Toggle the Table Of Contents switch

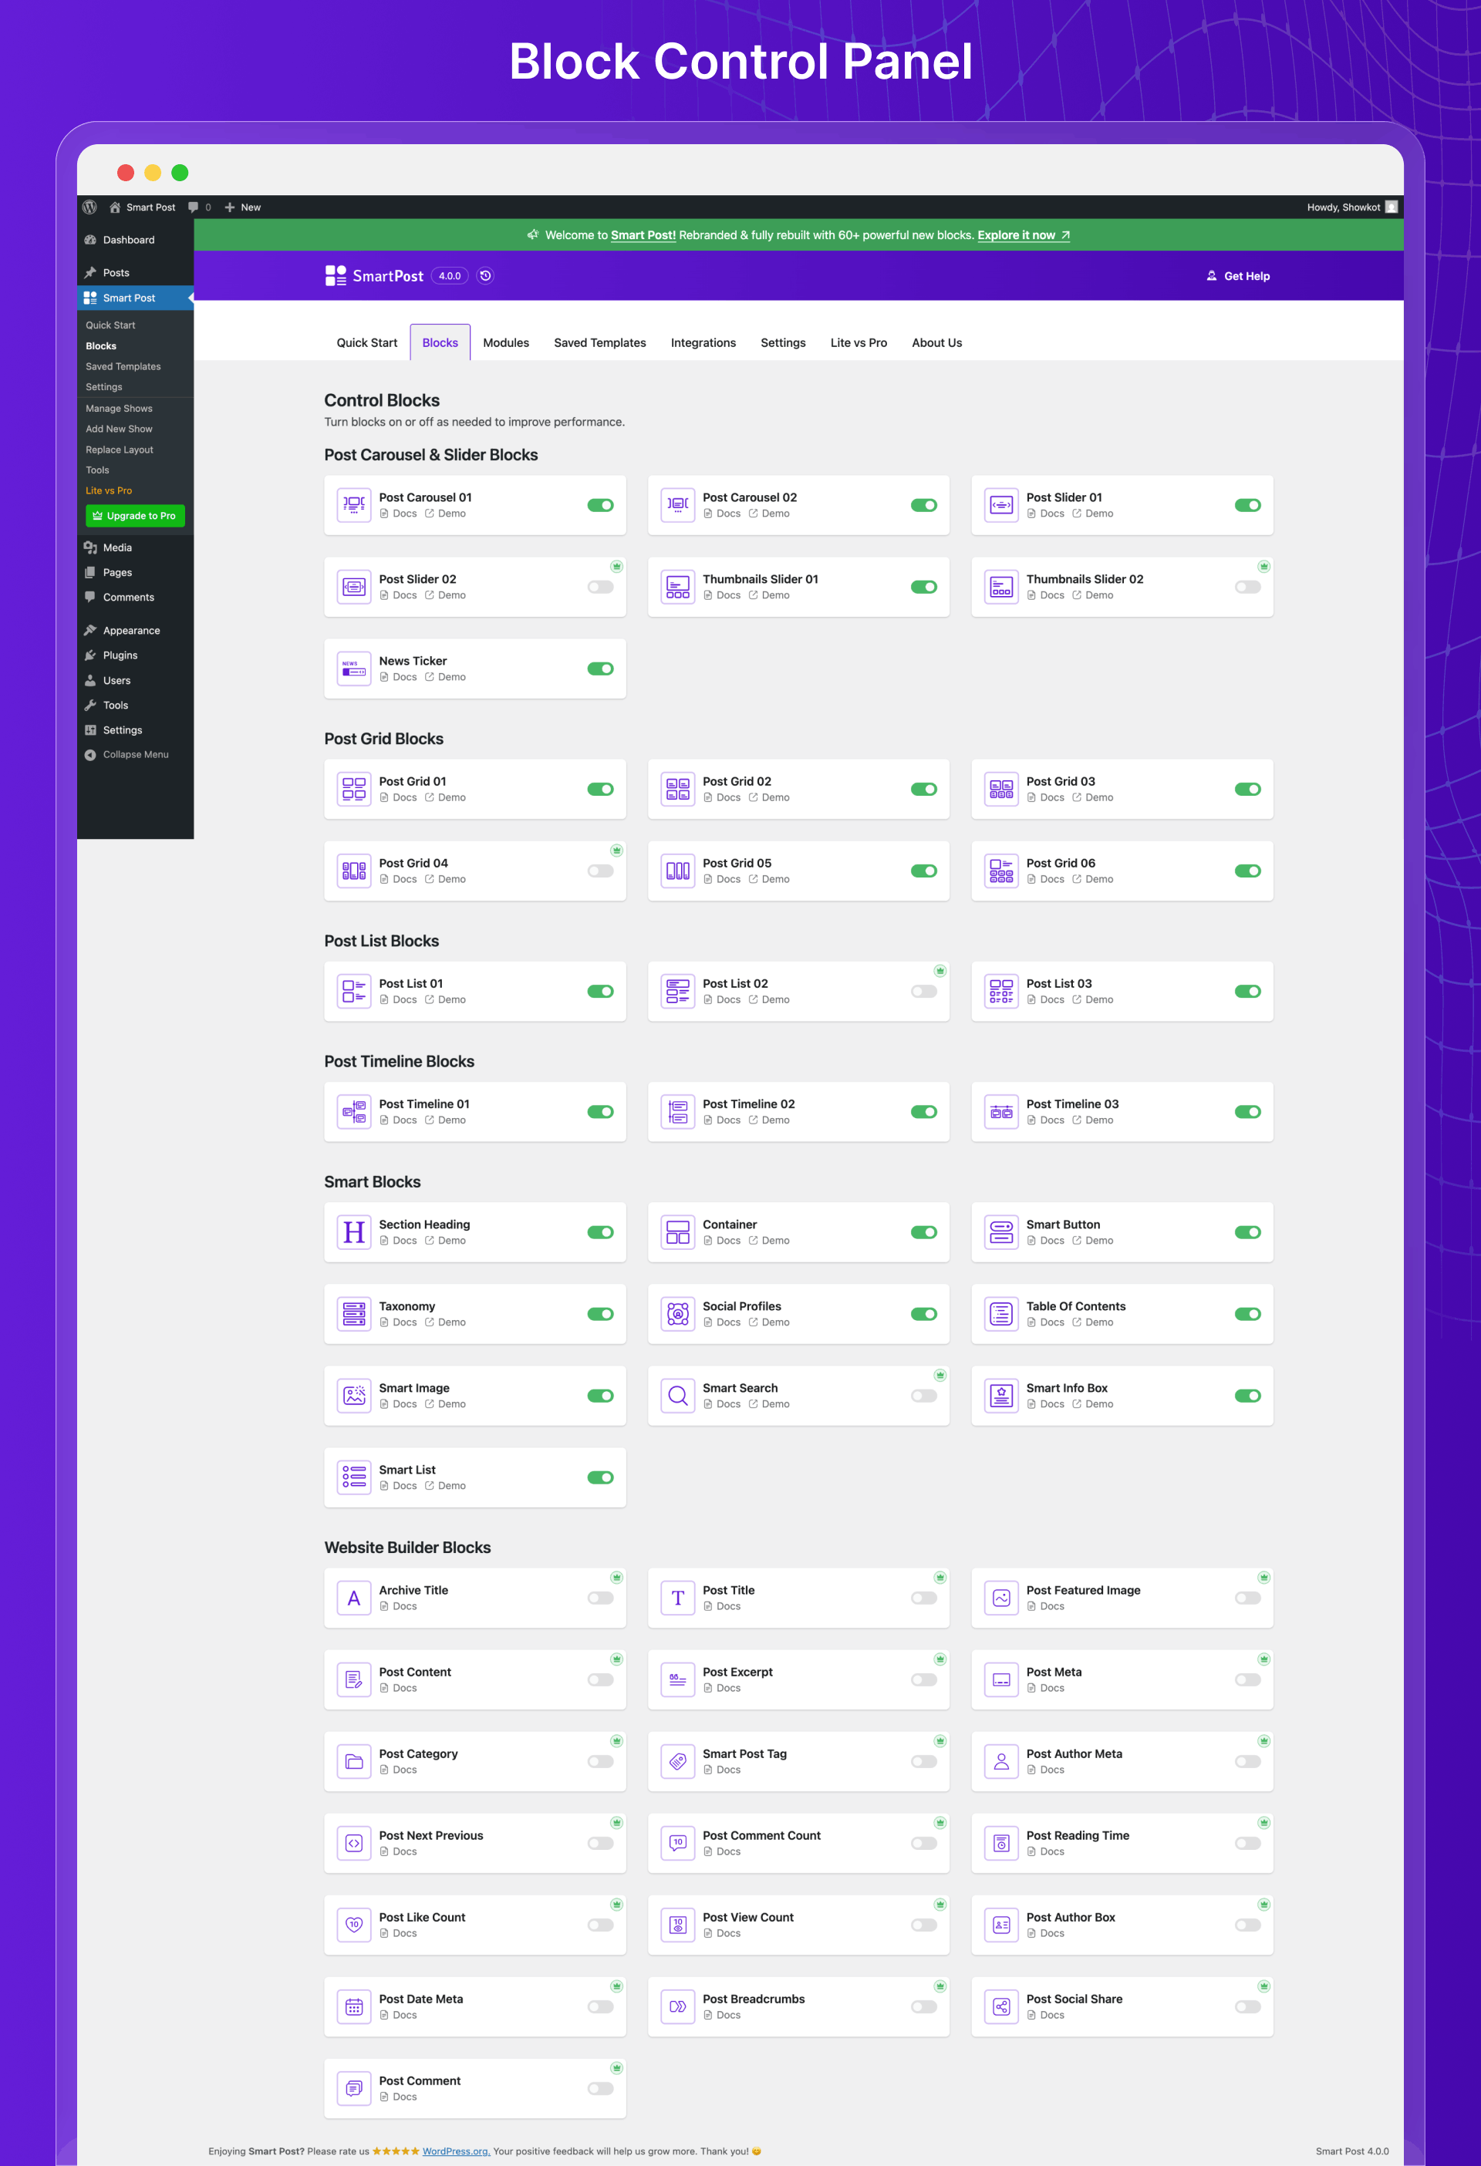pyautogui.click(x=1247, y=1314)
